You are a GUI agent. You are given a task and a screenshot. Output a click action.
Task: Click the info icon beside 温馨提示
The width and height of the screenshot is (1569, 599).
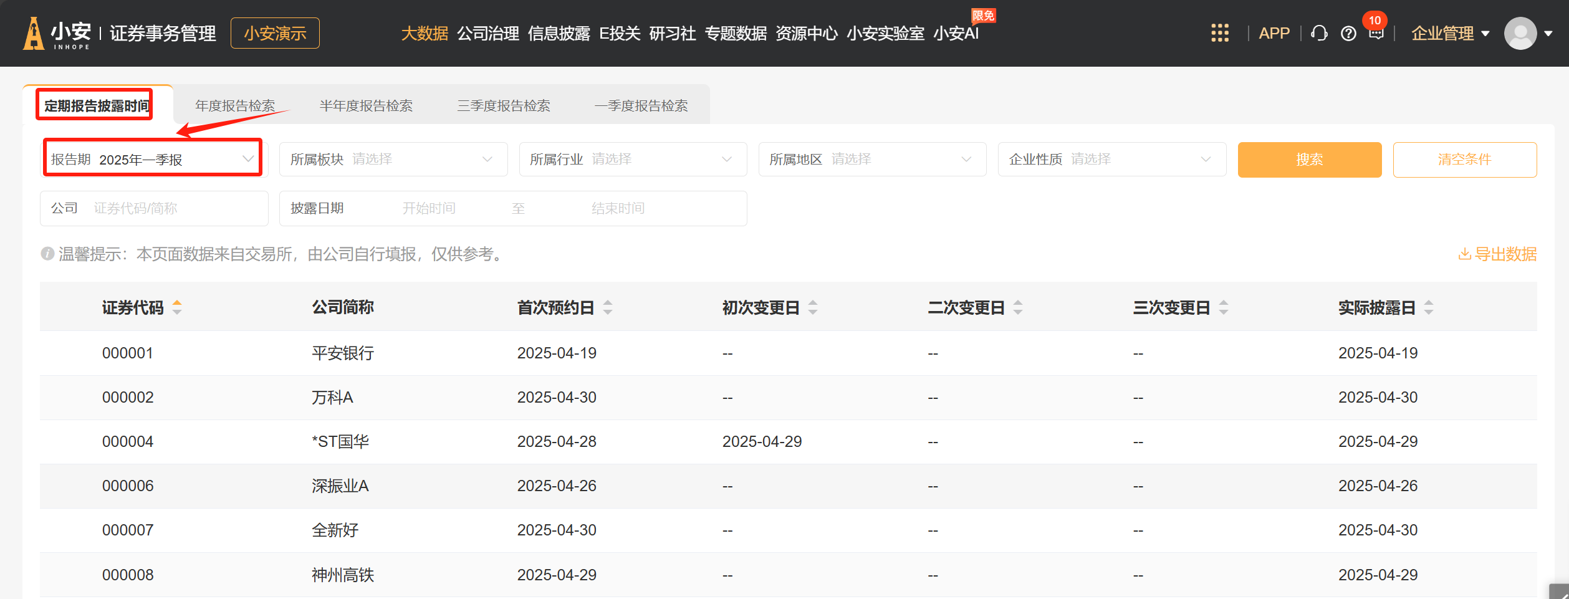tap(47, 254)
